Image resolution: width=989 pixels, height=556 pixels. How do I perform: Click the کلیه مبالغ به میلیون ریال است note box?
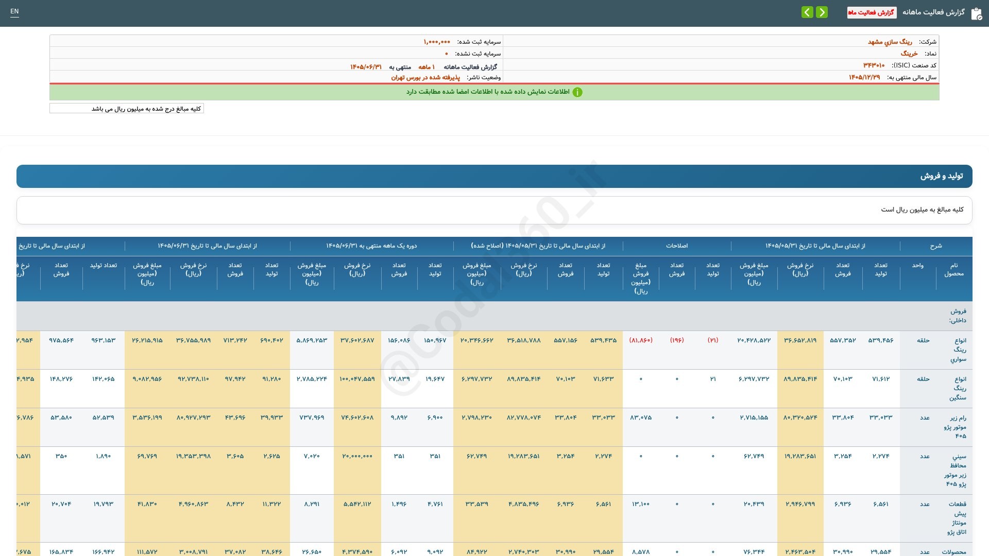pyautogui.click(x=494, y=210)
